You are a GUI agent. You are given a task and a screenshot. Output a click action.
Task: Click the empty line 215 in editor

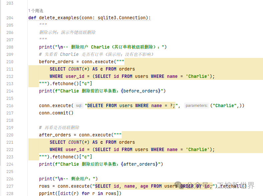[133, 98]
